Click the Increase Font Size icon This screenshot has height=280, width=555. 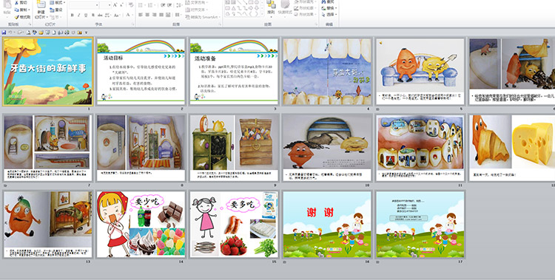pos(115,5)
